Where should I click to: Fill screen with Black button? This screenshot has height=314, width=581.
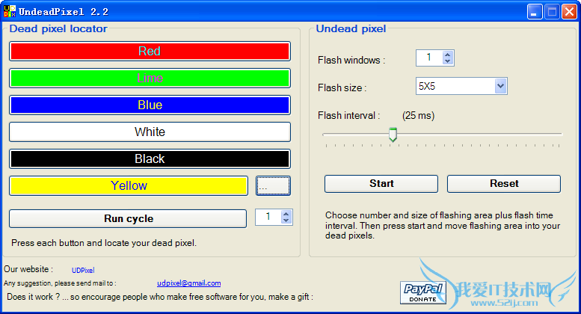pos(150,158)
